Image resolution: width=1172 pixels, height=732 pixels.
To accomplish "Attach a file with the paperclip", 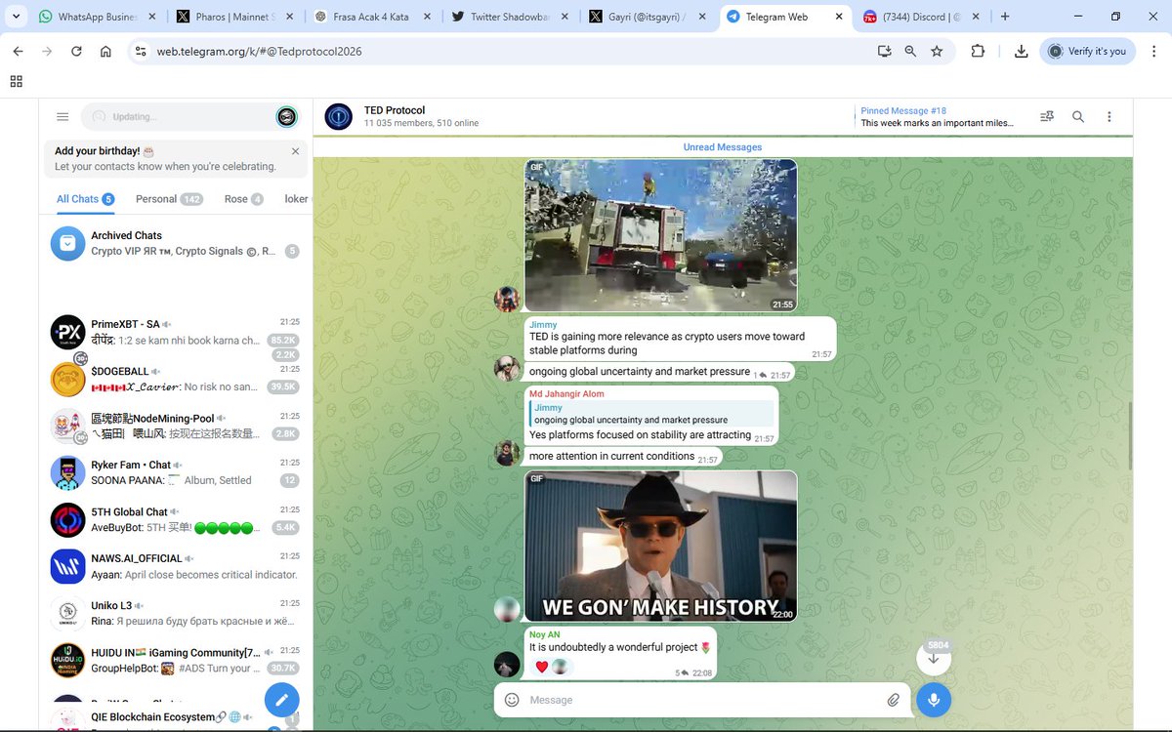I will (893, 700).
